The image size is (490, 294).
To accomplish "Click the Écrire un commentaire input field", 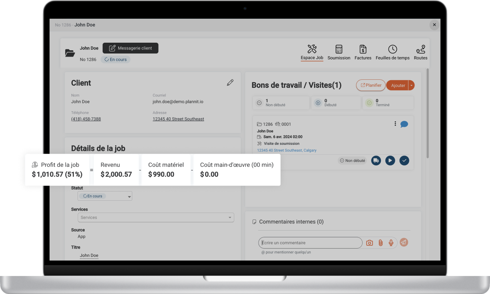I will pos(310,243).
